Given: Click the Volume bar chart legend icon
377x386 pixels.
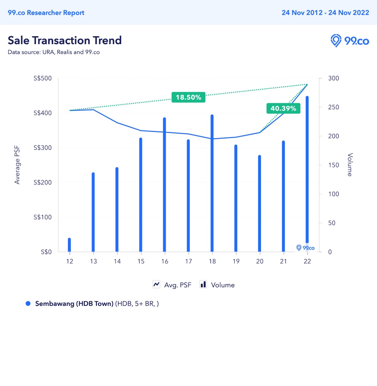Looking at the screenshot, I should [203, 284].
